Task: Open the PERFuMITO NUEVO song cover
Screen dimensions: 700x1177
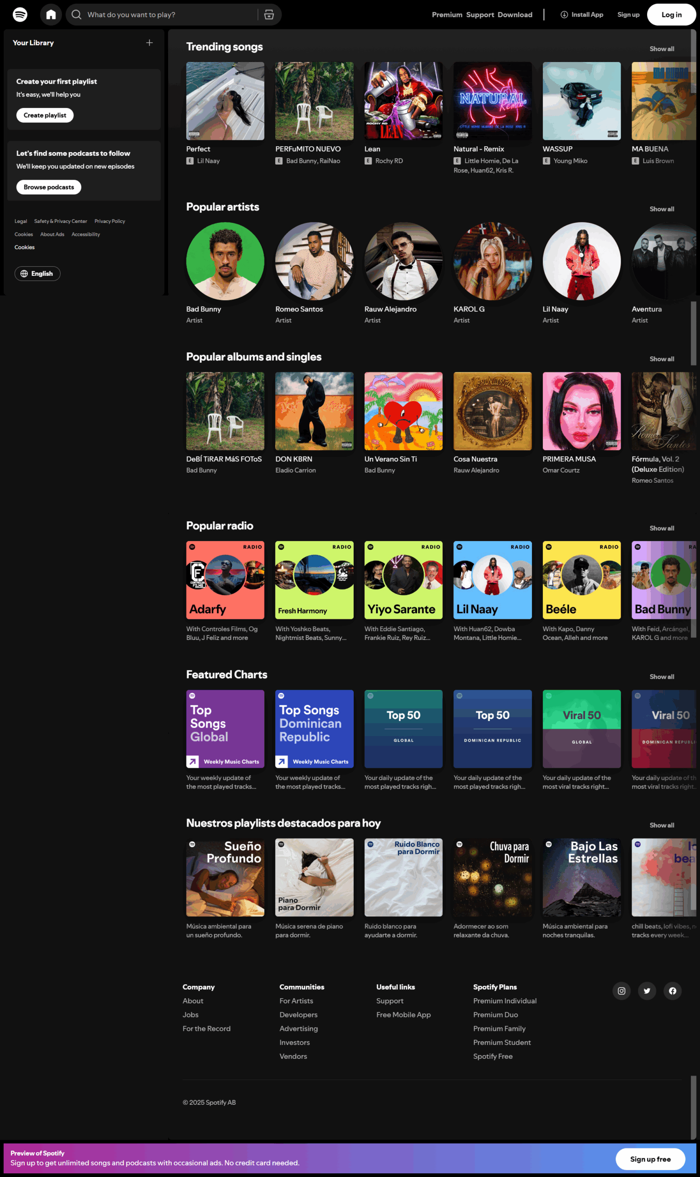Action: pos(314,101)
